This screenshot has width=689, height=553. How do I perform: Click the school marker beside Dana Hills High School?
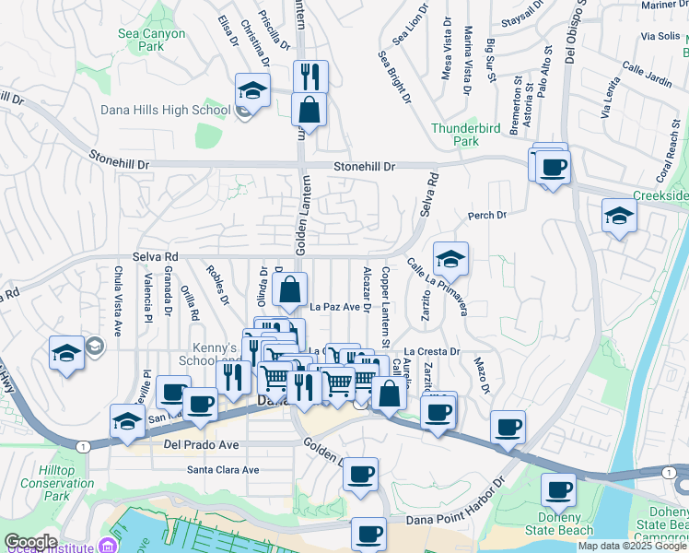pyautogui.click(x=252, y=90)
